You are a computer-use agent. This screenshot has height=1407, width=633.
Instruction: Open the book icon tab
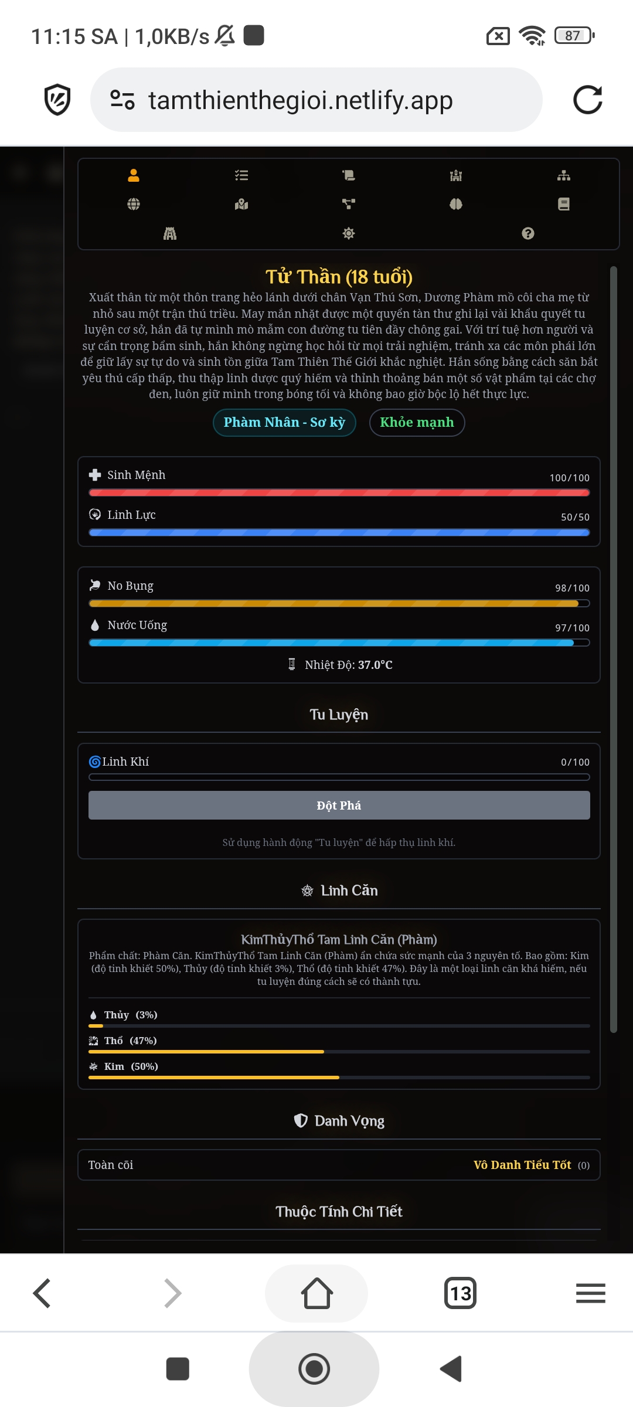click(564, 204)
